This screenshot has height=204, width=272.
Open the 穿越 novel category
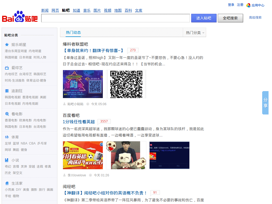point(32,167)
